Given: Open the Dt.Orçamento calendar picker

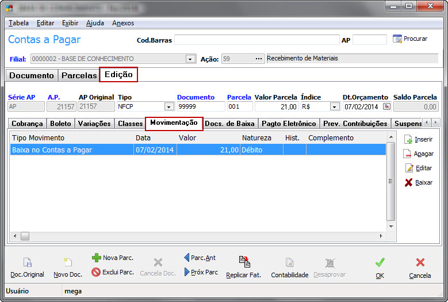Looking at the screenshot, I should (386, 106).
